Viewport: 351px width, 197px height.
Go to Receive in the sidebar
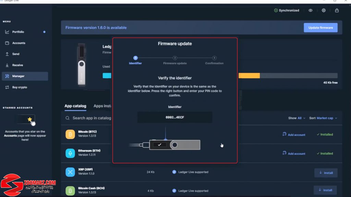click(25, 65)
